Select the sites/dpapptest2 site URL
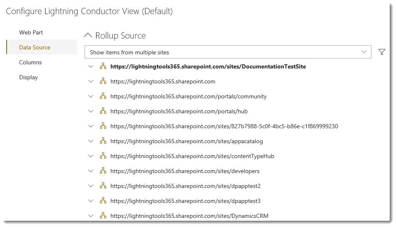The width and height of the screenshot is (396, 227). [x=185, y=186]
